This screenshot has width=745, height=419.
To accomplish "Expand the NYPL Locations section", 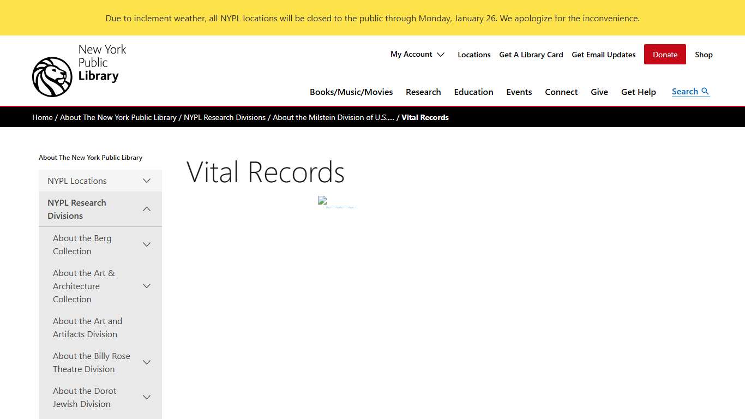I will (146, 181).
